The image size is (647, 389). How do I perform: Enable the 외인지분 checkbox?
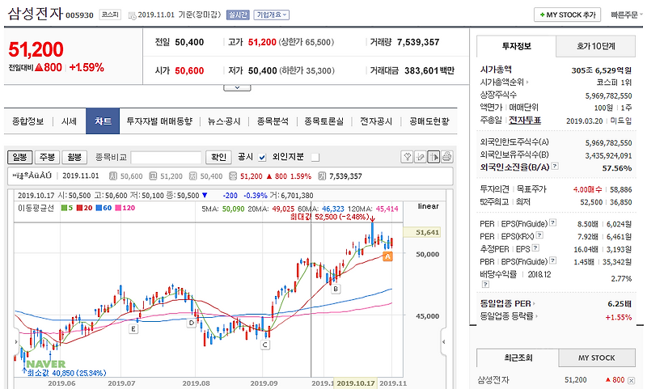(x=315, y=157)
